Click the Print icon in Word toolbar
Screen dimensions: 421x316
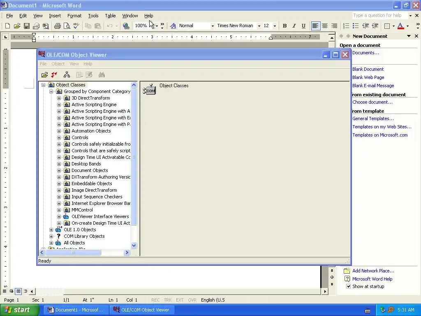point(58,26)
